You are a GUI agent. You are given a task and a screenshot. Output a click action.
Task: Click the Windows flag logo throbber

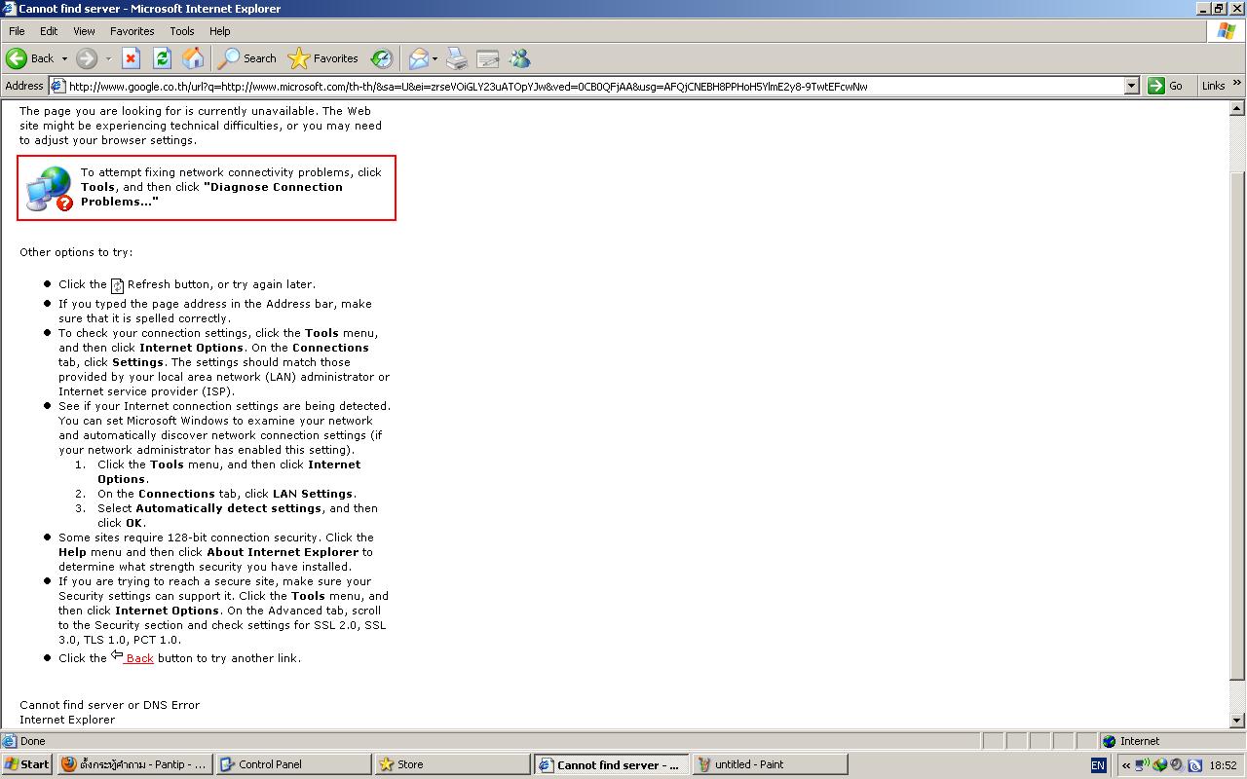click(x=1227, y=31)
